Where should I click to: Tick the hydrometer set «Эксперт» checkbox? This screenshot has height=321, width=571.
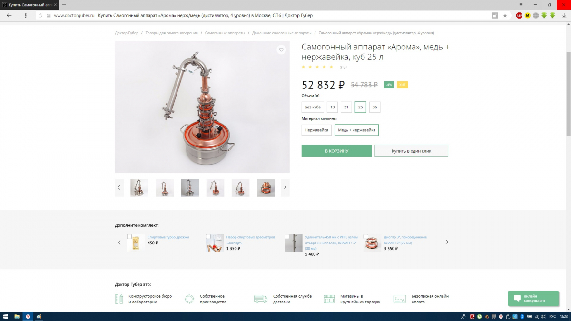pyautogui.click(x=208, y=236)
